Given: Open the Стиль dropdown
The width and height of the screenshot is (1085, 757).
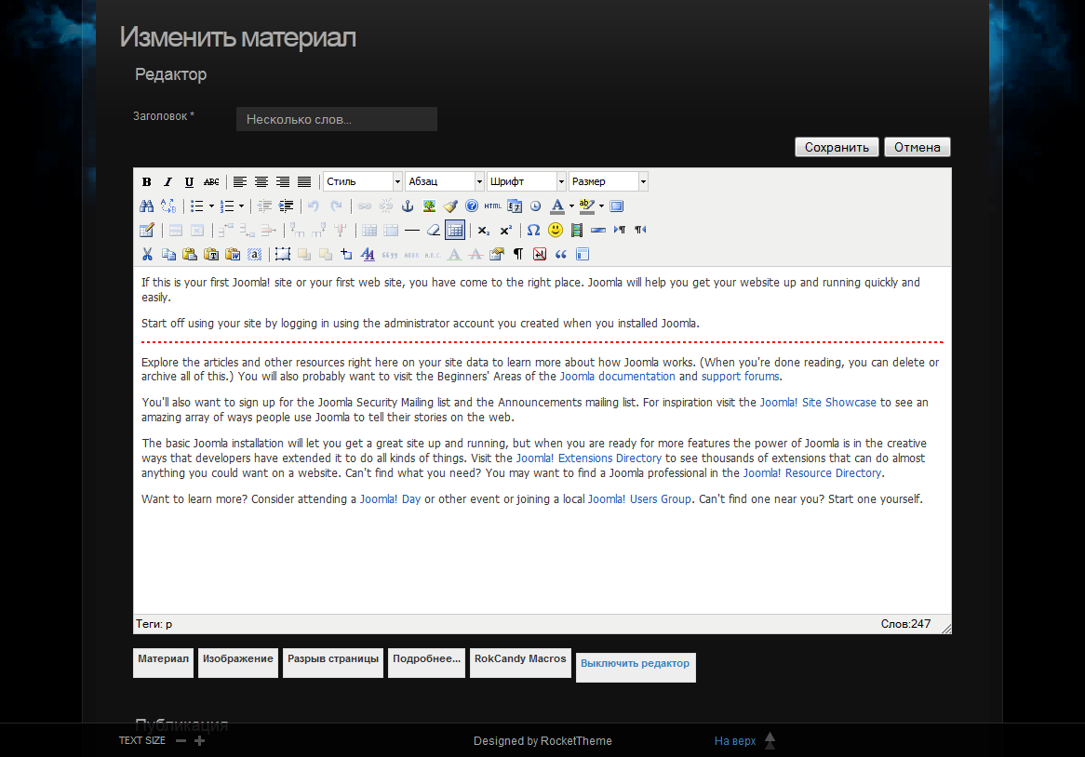Looking at the screenshot, I should tap(363, 181).
